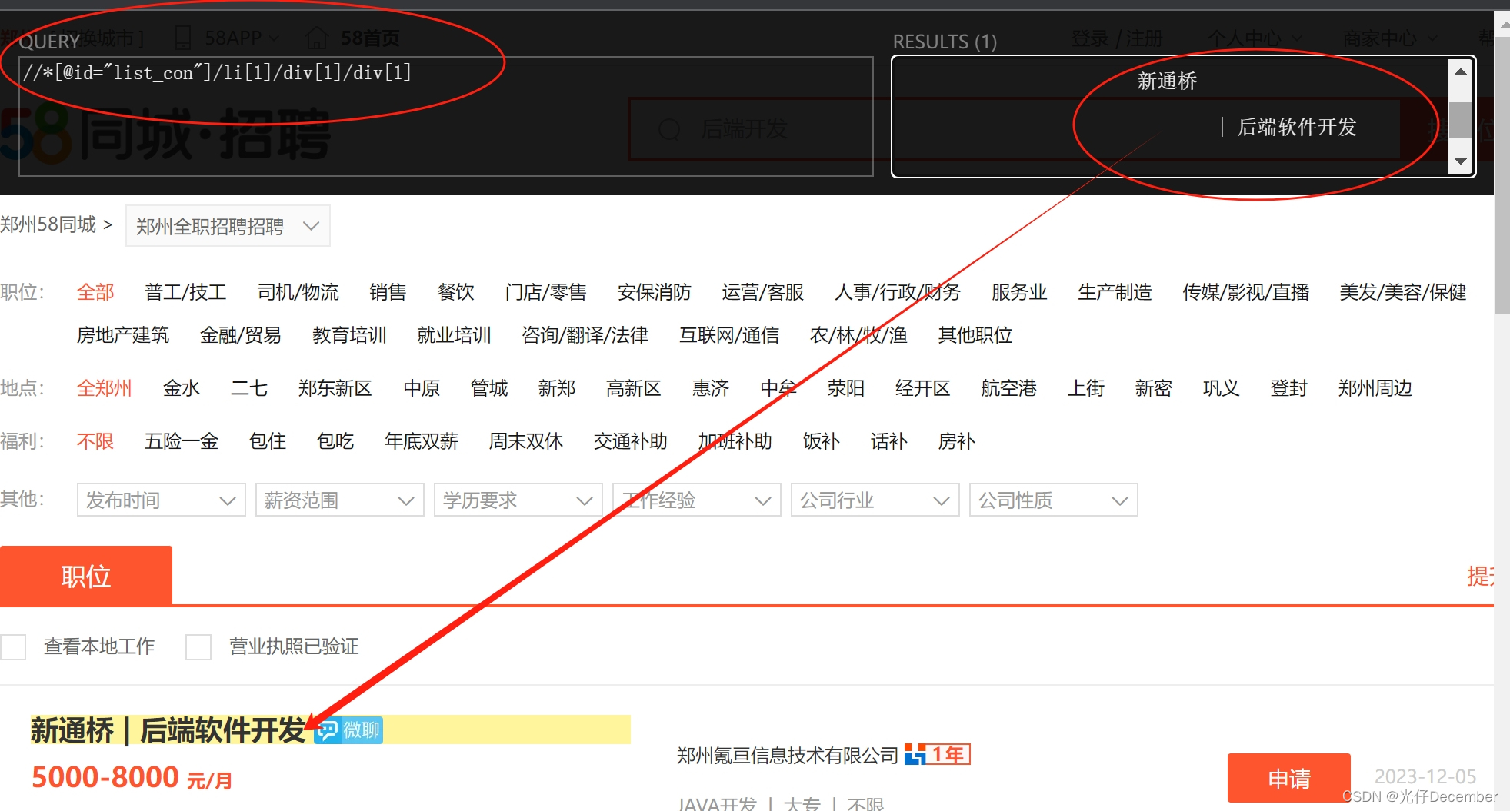Viewport: 1510px width, 811px height.
Task: Select 交通补助 benefit filter
Action: 631,441
